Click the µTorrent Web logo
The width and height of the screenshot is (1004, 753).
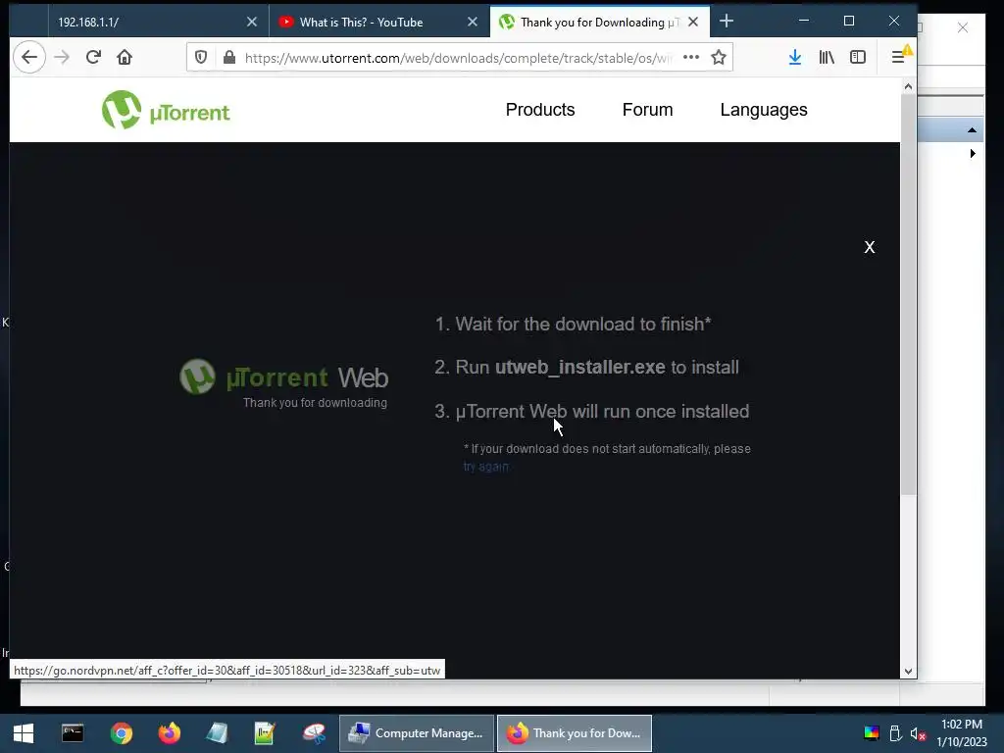[283, 376]
